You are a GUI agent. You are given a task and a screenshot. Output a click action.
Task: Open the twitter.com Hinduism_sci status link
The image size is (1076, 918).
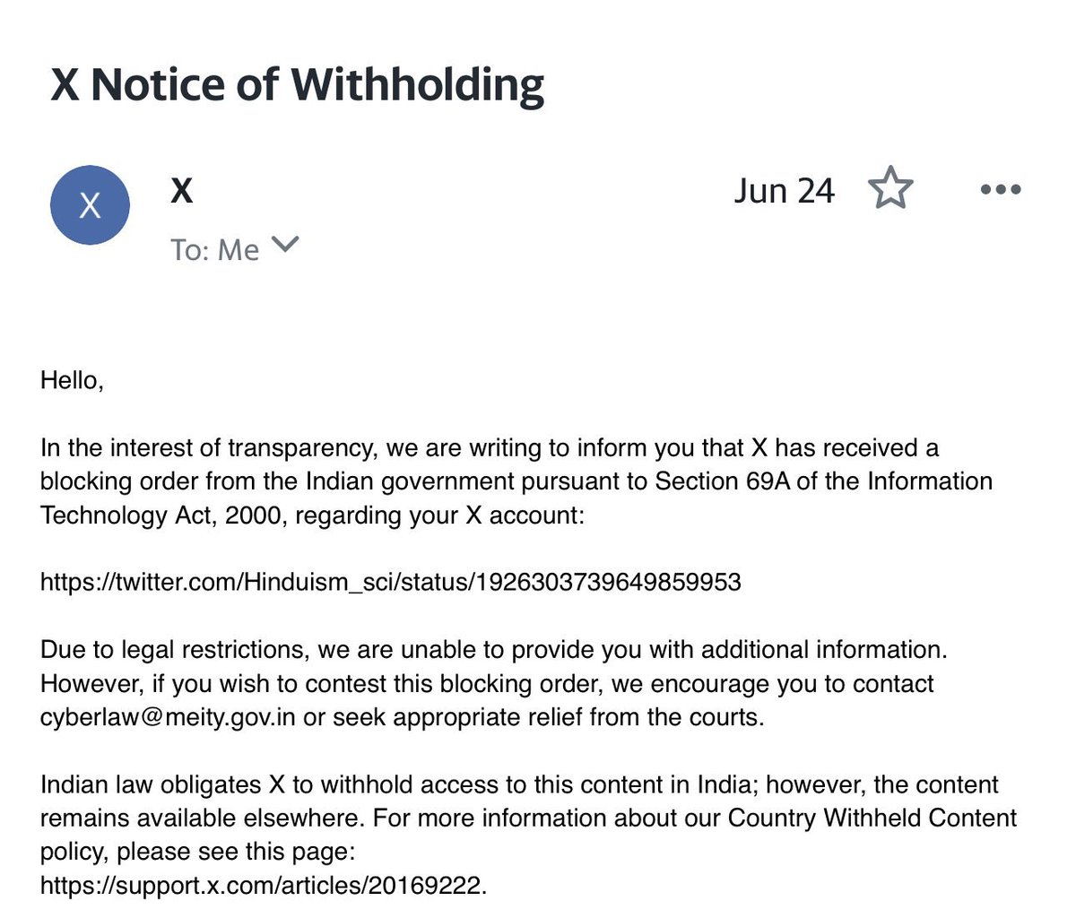point(391,583)
